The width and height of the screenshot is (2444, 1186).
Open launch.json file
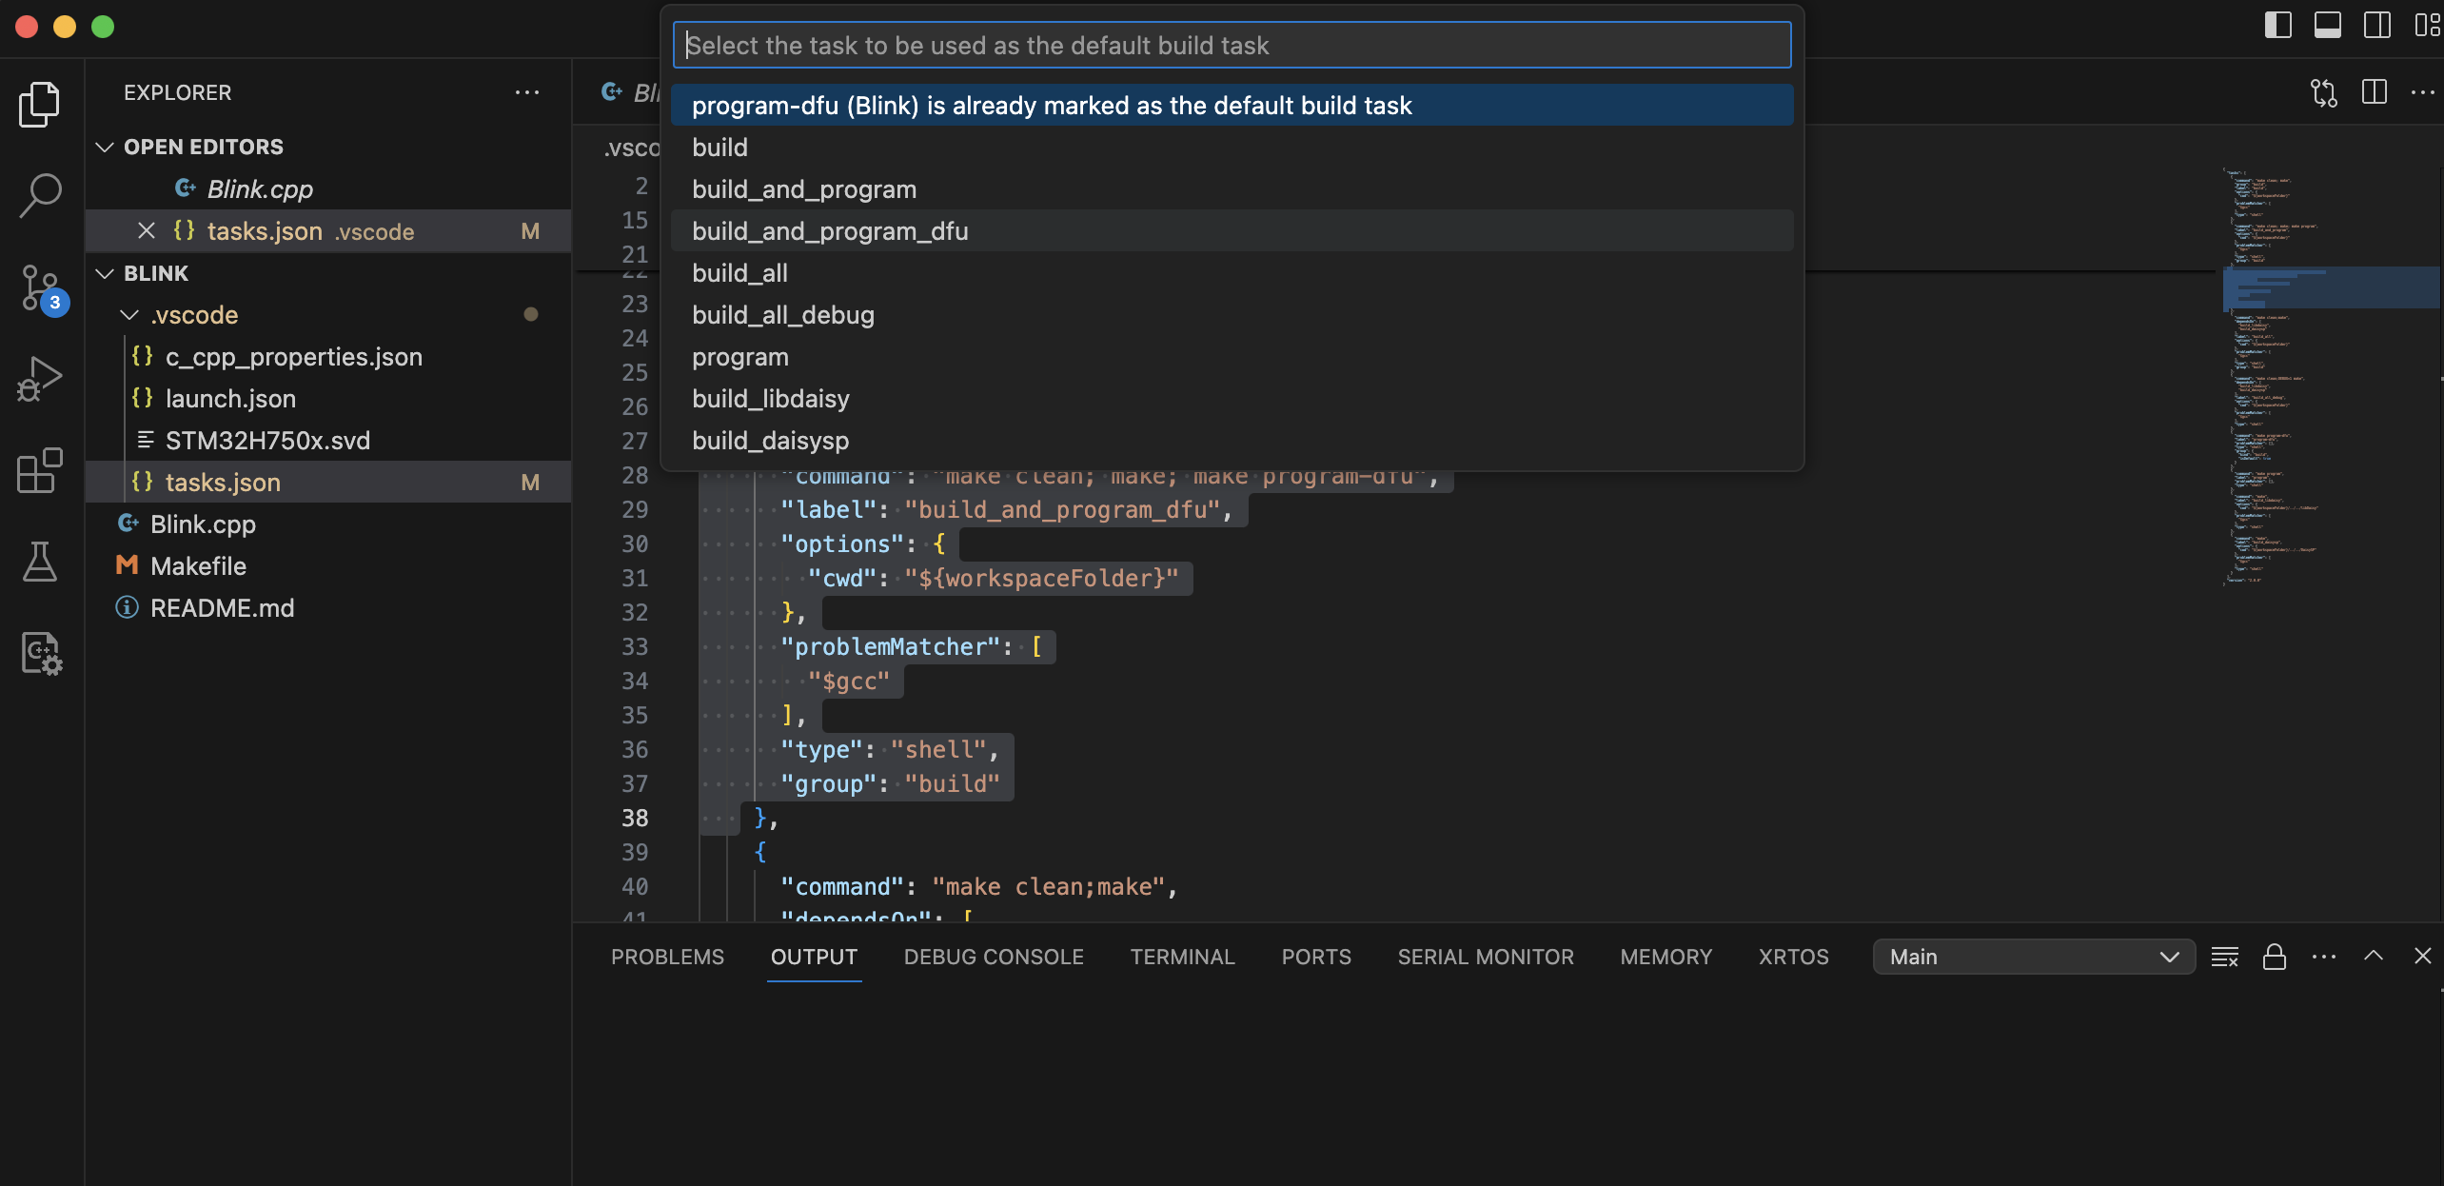coord(328,398)
